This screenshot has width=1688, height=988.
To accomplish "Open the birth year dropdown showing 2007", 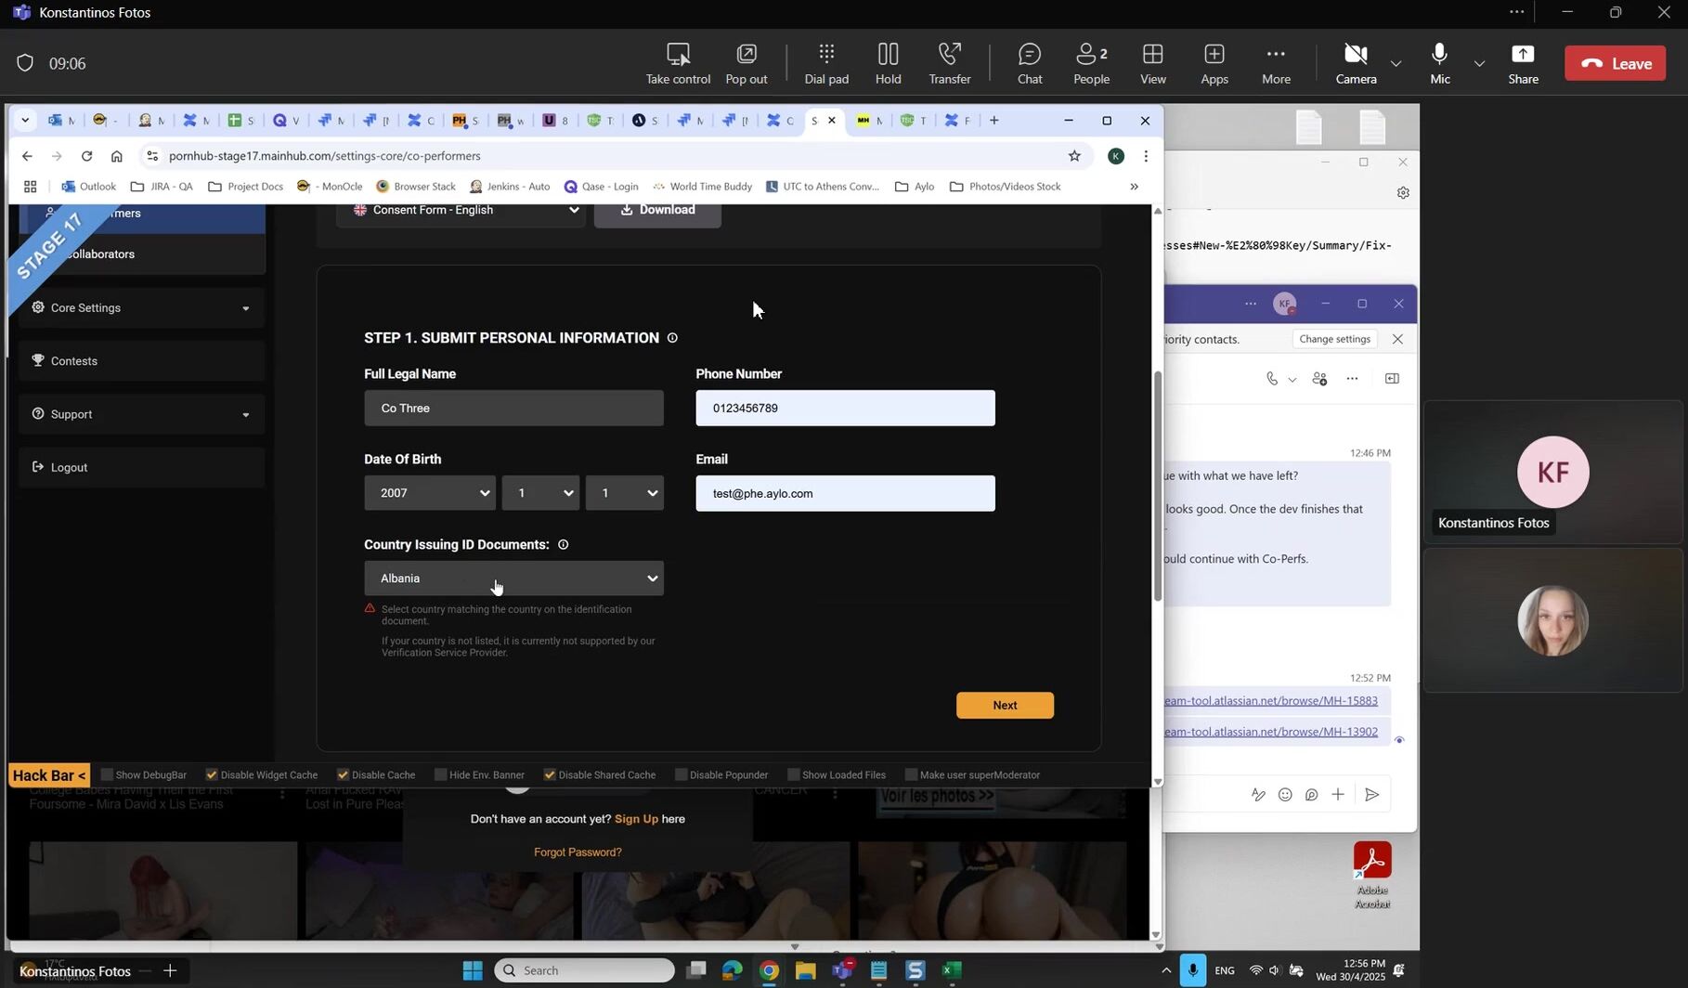I will click(429, 493).
